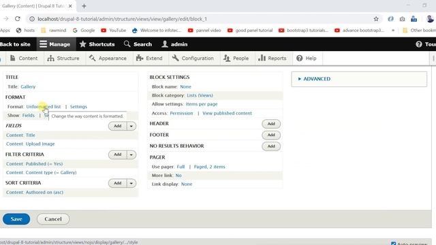Open dropdown arrow beside FILTER CRITERIA Add
The image size is (436, 245).
pos(131,154)
